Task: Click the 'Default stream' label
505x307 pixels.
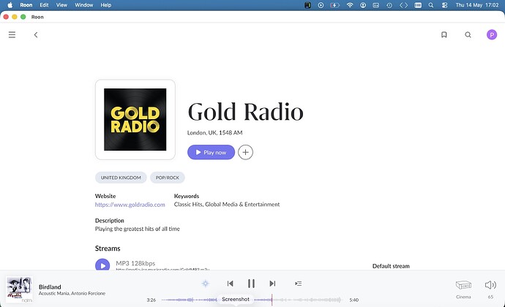Action: point(391,266)
